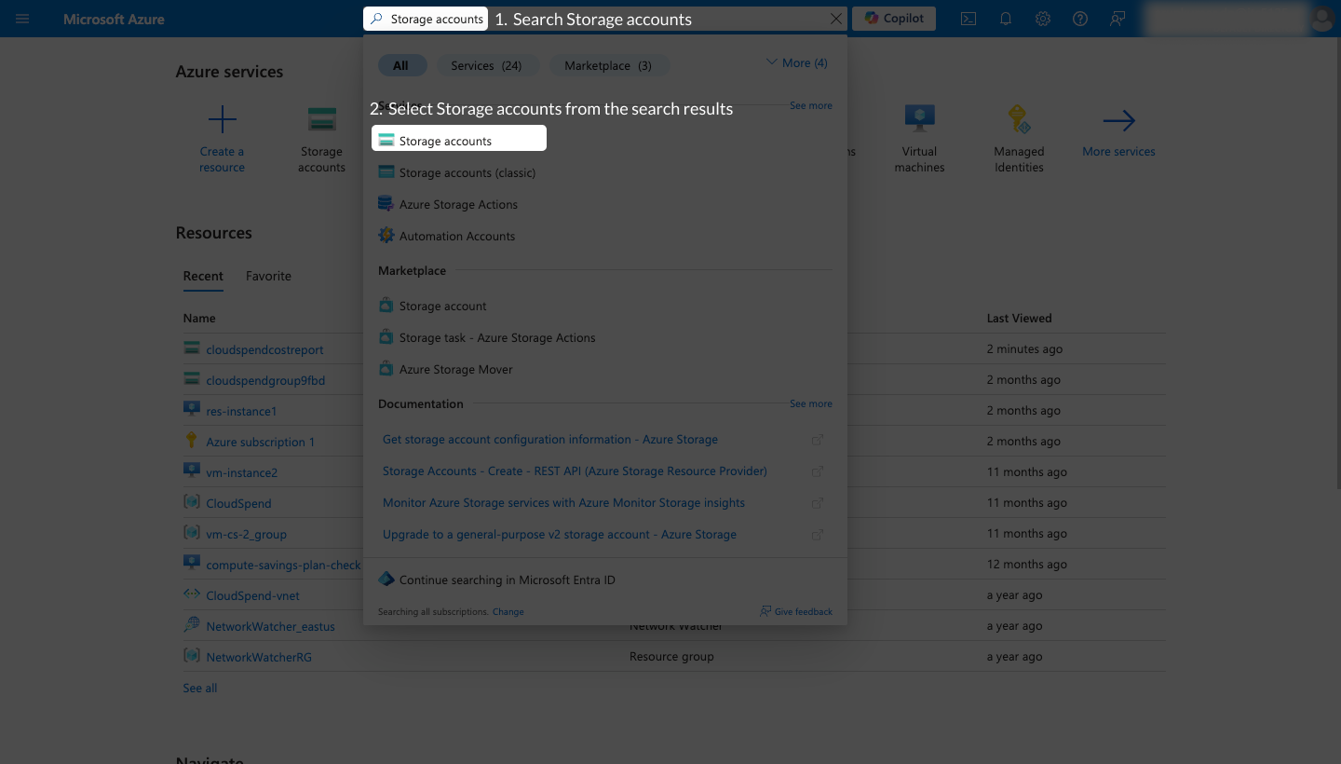
Task: Open the Azure portal hamburger menu
Action: click(22, 19)
